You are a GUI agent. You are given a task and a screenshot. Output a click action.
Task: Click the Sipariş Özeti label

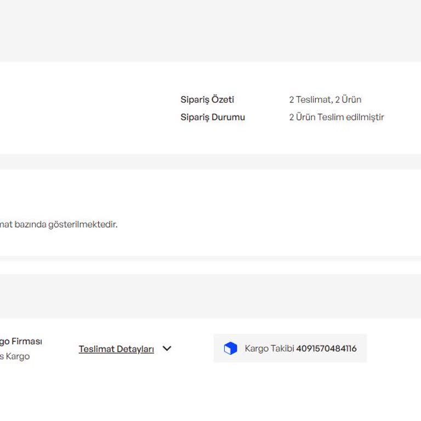point(207,100)
